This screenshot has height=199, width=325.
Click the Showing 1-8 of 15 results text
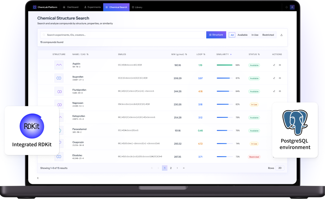point(54,168)
